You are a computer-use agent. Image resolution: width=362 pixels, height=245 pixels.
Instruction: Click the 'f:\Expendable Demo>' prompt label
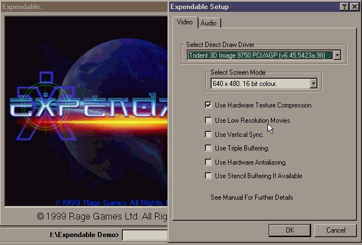(84, 235)
